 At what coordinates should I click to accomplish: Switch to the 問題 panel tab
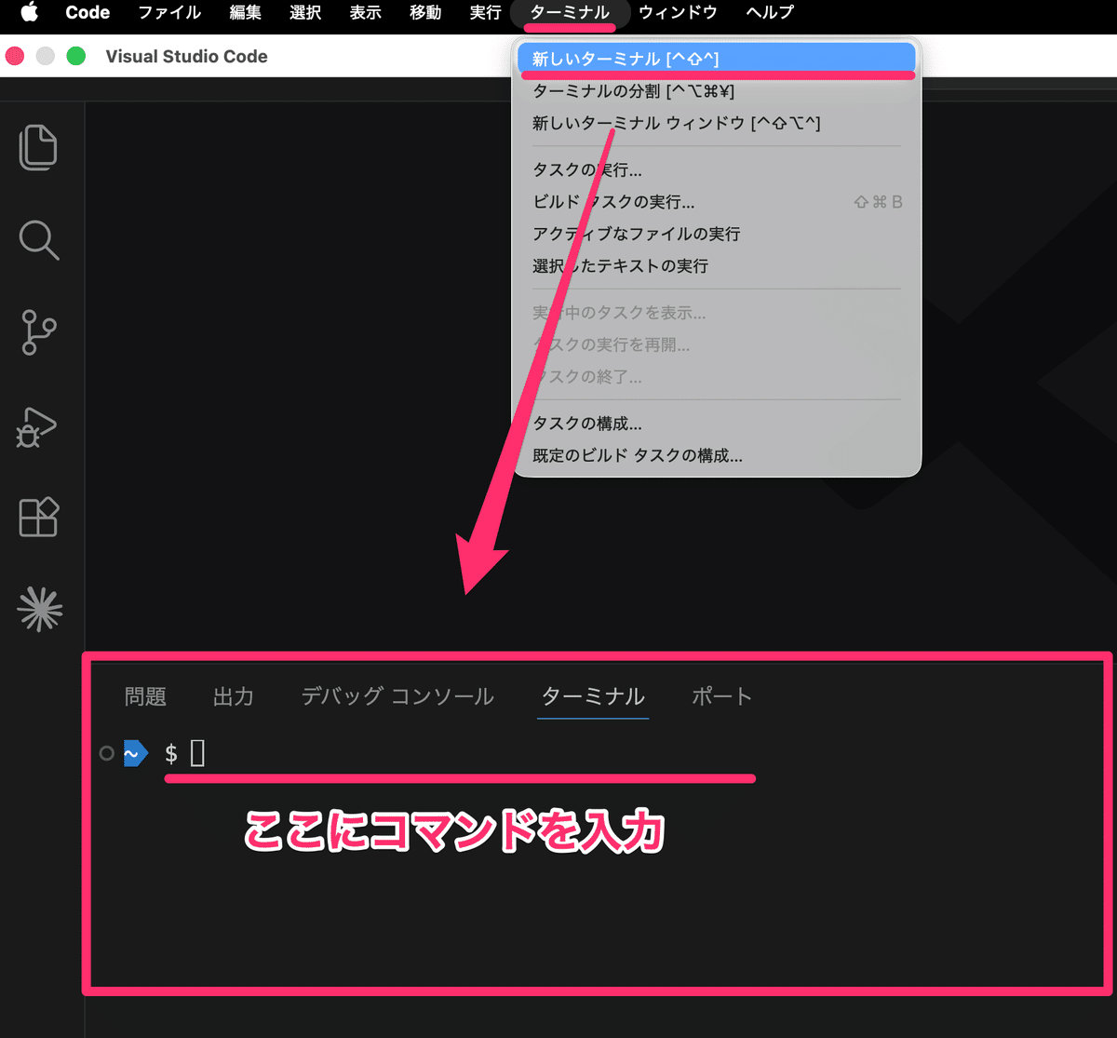[145, 696]
